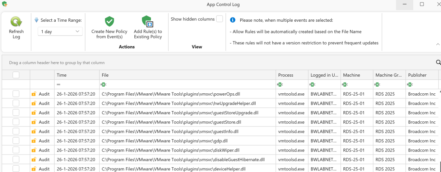The width and height of the screenshot is (441, 172).
Task: Sort by the Logged in User column header
Action: tap(324, 75)
